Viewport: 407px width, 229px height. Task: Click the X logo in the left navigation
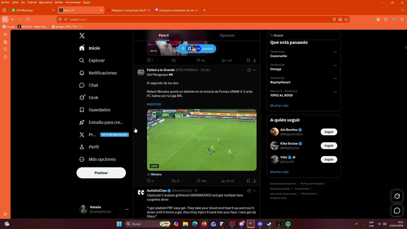[x=82, y=36]
